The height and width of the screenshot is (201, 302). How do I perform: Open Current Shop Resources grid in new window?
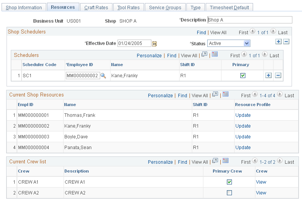(x=215, y=94)
